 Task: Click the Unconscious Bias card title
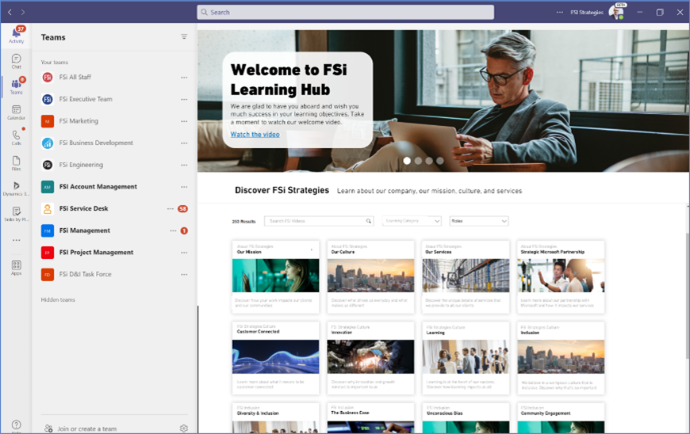tap(444, 413)
